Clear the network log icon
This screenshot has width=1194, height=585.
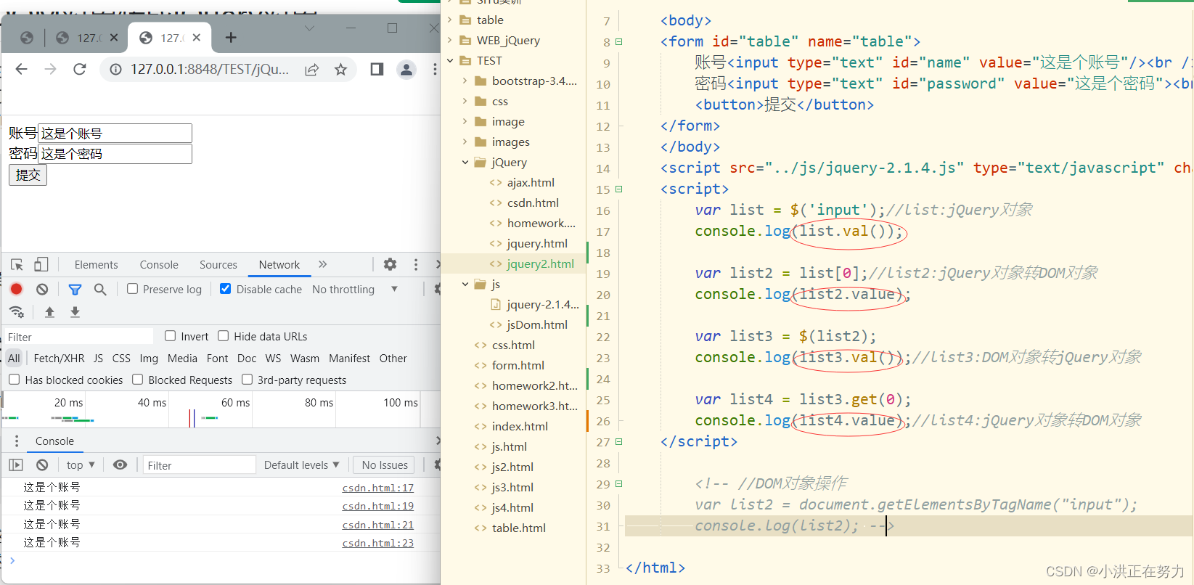tap(42, 289)
